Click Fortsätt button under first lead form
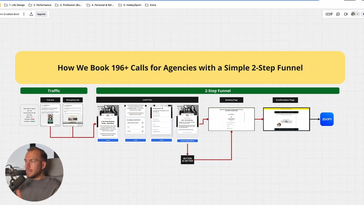 pos(108,140)
